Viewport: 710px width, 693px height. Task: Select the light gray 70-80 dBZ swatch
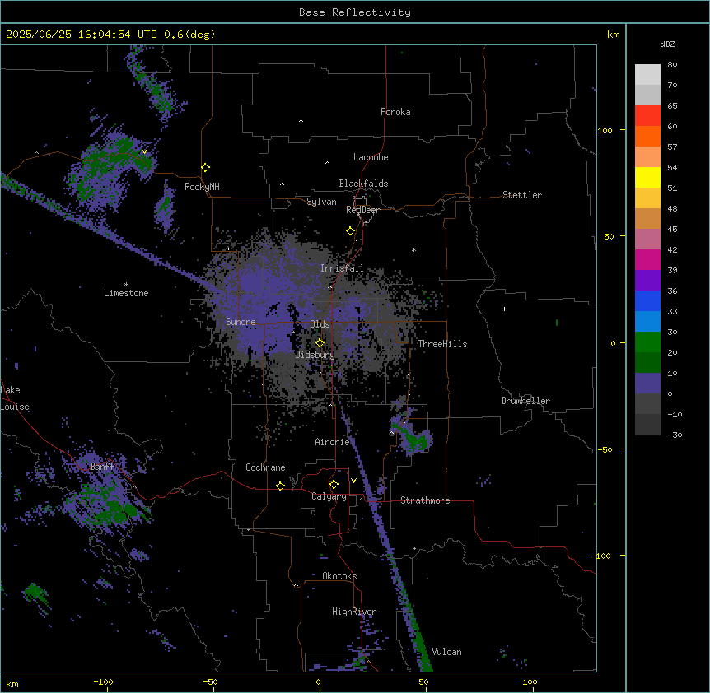647,75
